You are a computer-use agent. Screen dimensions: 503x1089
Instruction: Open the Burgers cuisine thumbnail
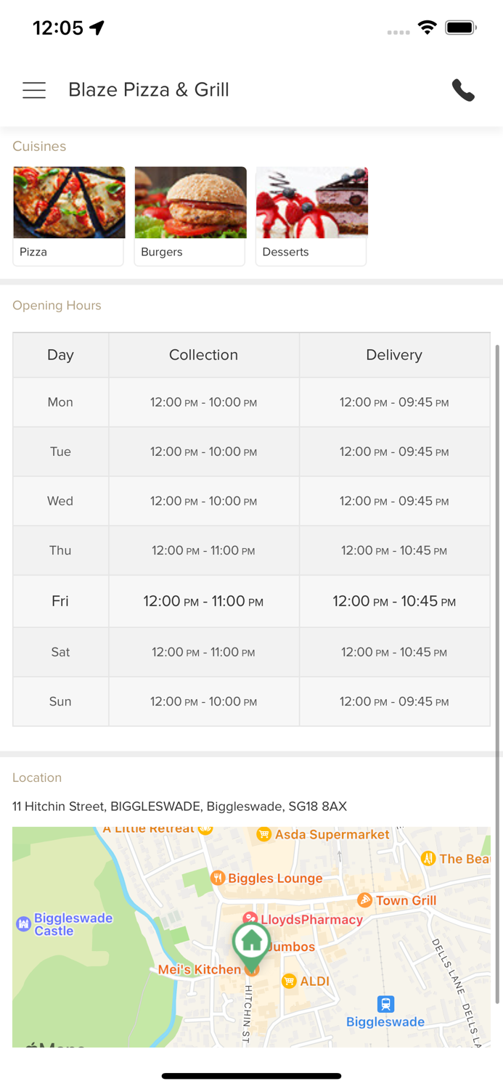point(190,216)
